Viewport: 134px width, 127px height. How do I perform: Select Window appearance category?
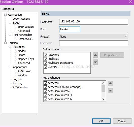coord(22,75)
